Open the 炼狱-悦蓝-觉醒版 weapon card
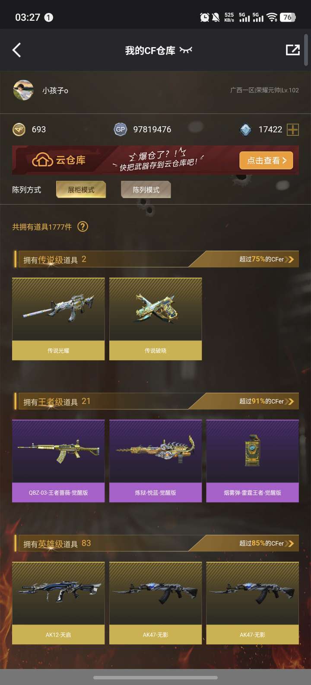Image resolution: width=311 pixels, height=685 pixels. tap(155, 461)
